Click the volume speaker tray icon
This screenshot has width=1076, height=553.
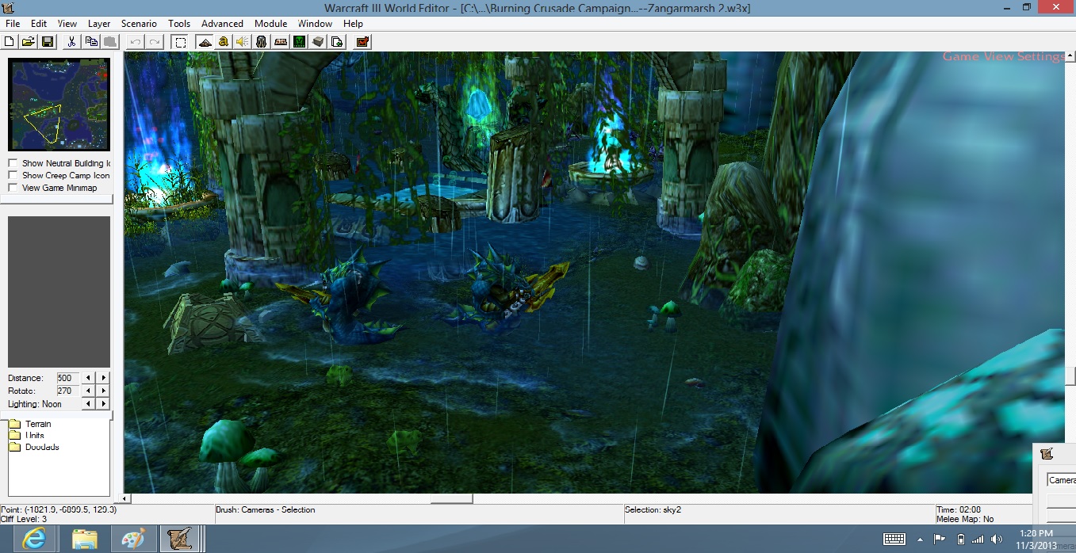pyautogui.click(x=997, y=539)
